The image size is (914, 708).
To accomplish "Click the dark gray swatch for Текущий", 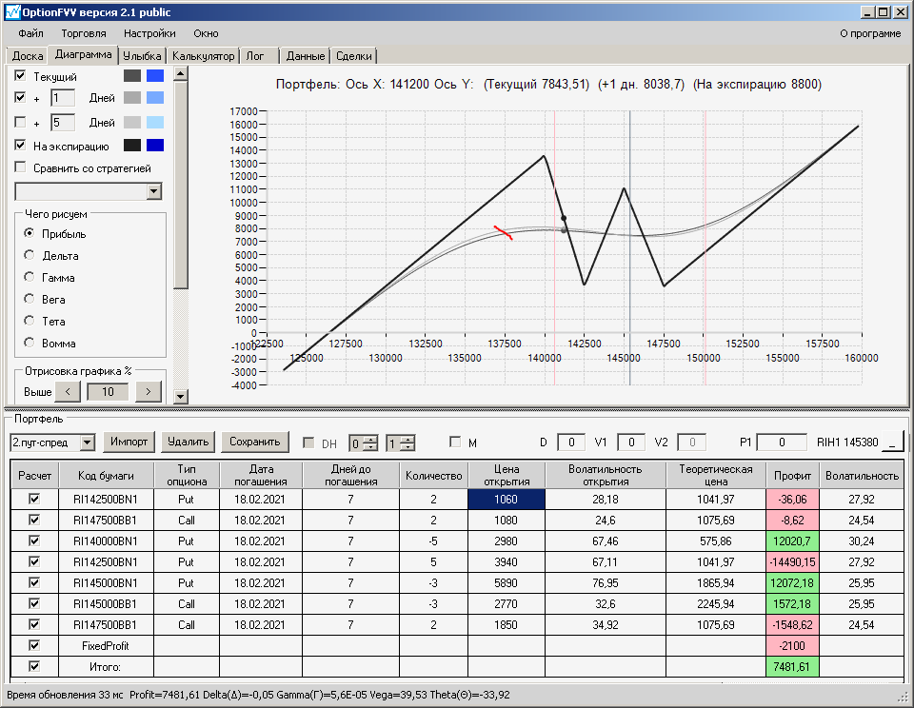I will point(132,76).
